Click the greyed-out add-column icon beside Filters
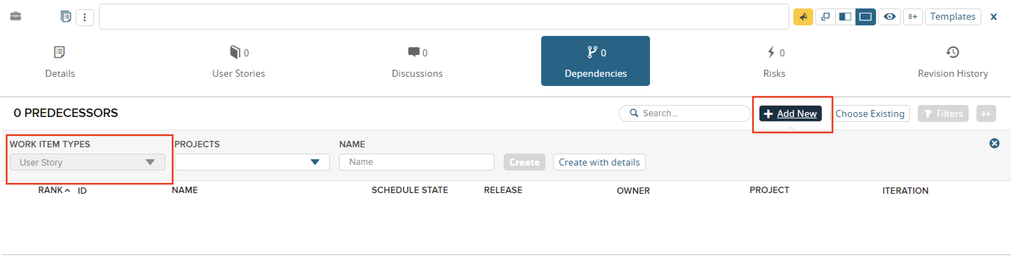Screen dimensions: 1011x260 tap(986, 114)
